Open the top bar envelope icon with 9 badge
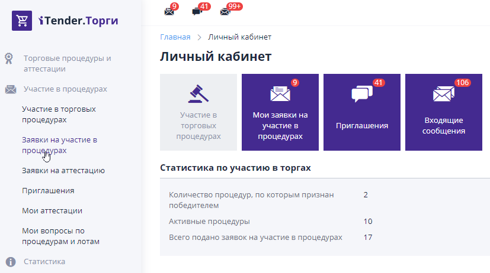 [169, 11]
